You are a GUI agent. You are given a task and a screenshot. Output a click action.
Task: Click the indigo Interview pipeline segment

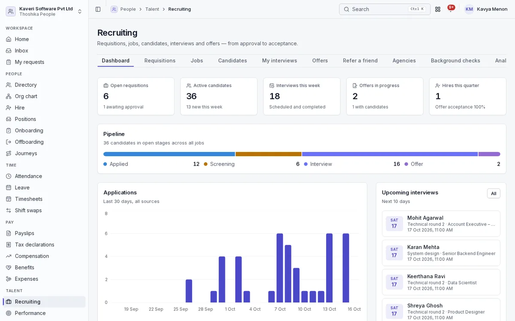click(390, 154)
